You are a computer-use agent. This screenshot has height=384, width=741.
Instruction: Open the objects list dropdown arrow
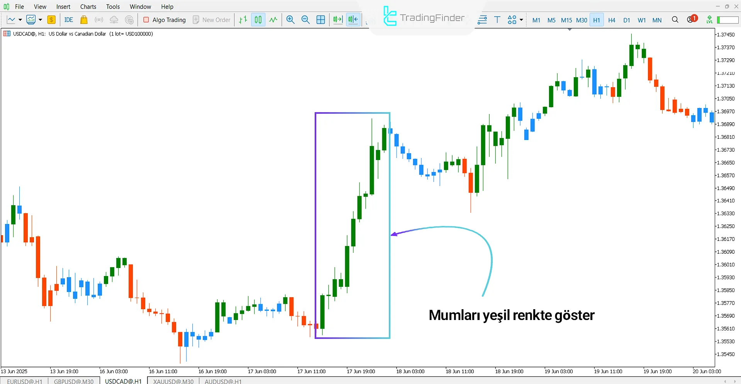click(521, 20)
